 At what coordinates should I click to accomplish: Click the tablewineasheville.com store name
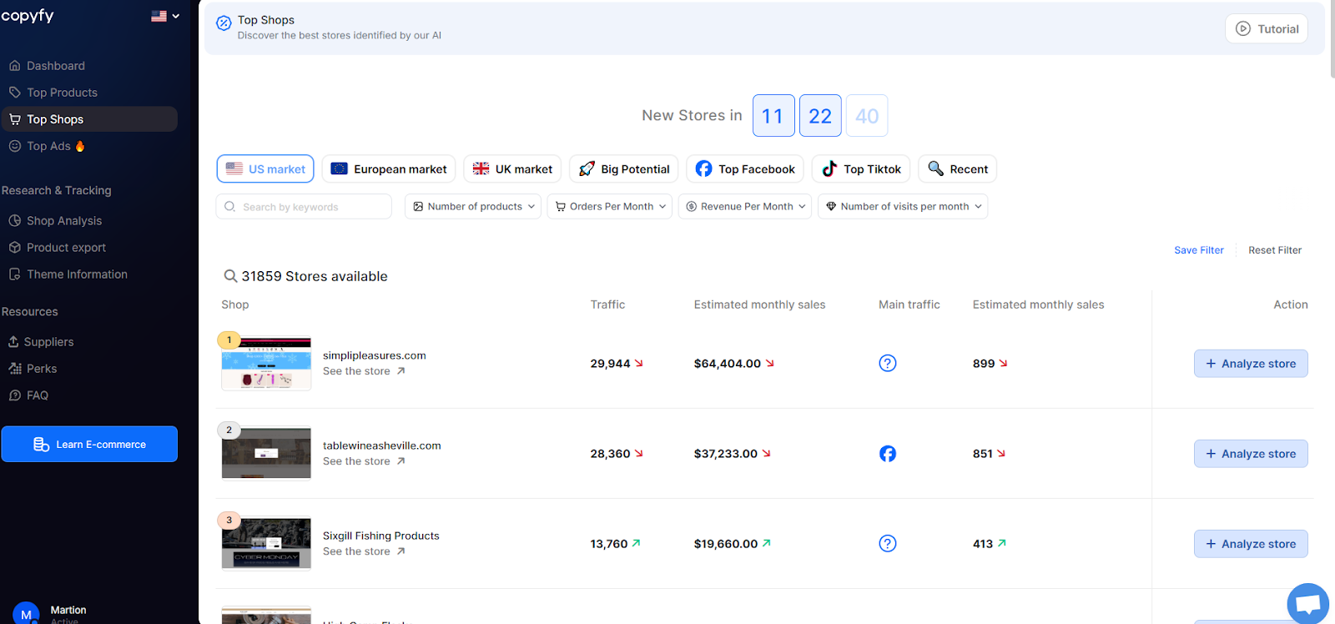pos(381,445)
